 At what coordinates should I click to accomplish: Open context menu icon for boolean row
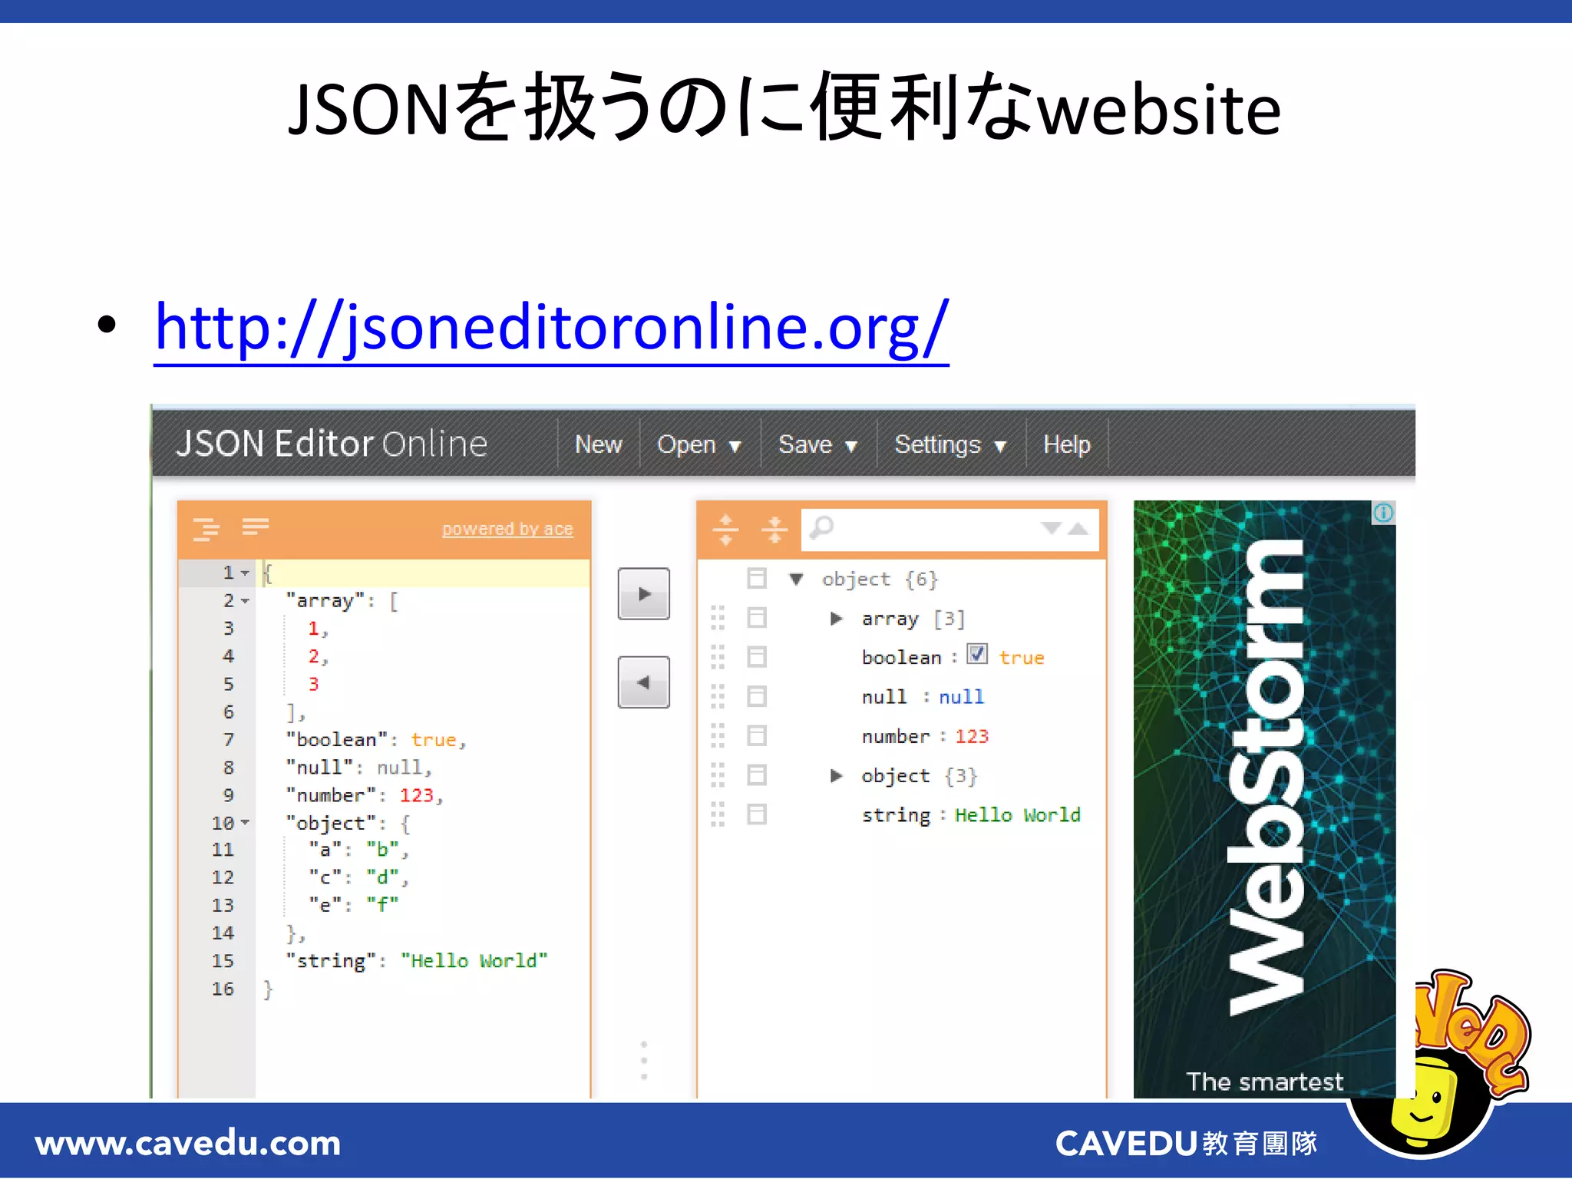pyautogui.click(x=757, y=657)
